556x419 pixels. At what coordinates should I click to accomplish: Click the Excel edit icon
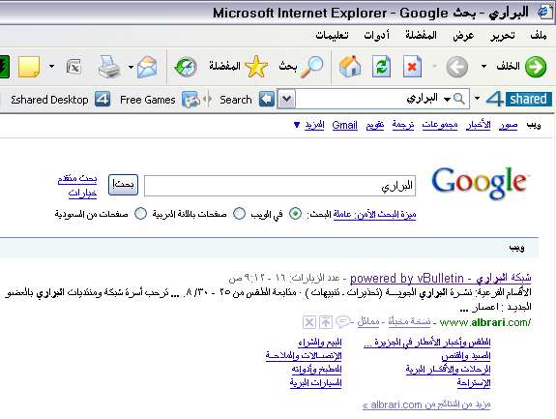tap(73, 67)
